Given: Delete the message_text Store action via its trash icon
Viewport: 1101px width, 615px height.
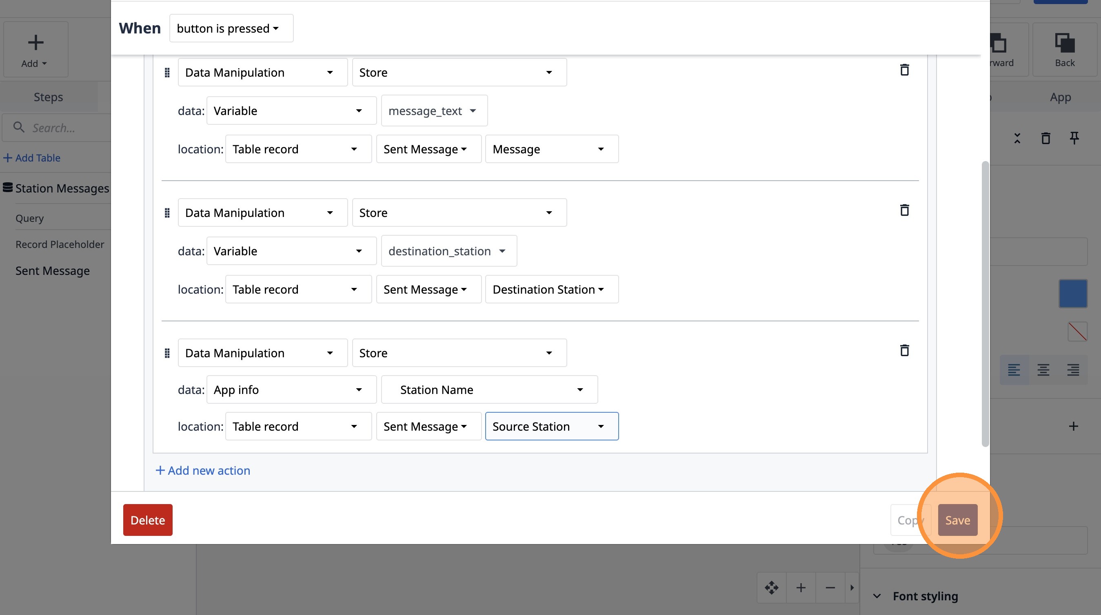Looking at the screenshot, I should (x=904, y=70).
